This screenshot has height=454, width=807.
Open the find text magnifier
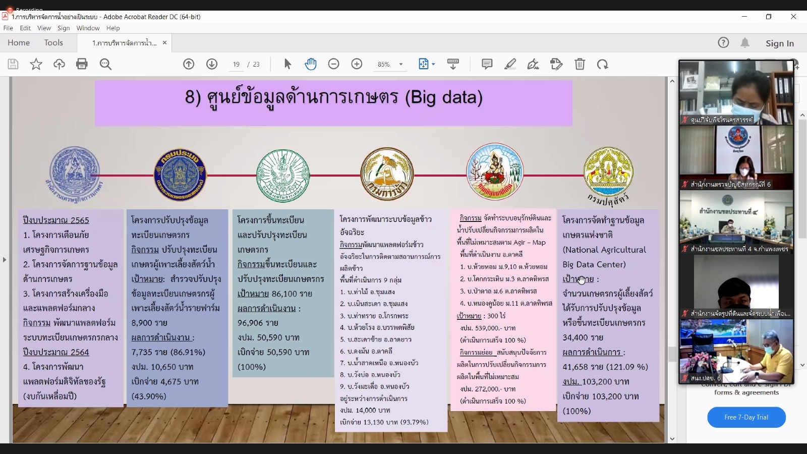click(105, 64)
